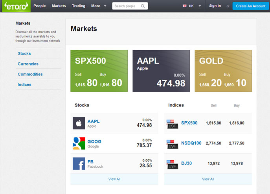Open Markets in the top navigation

(59, 6)
